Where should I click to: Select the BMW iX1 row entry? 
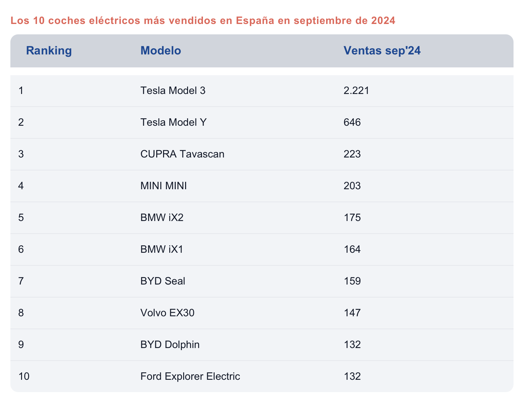(161, 249)
